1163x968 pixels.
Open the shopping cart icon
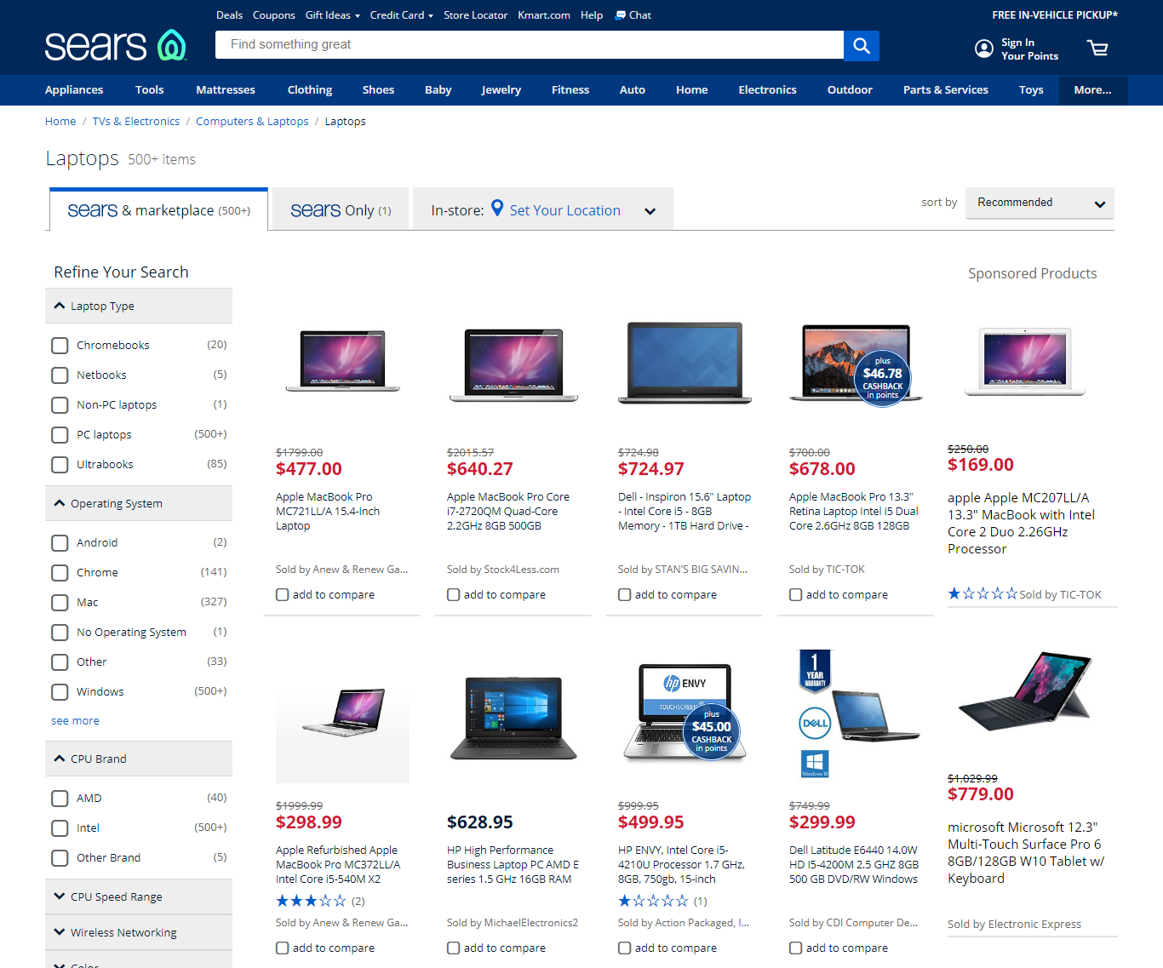pos(1097,49)
